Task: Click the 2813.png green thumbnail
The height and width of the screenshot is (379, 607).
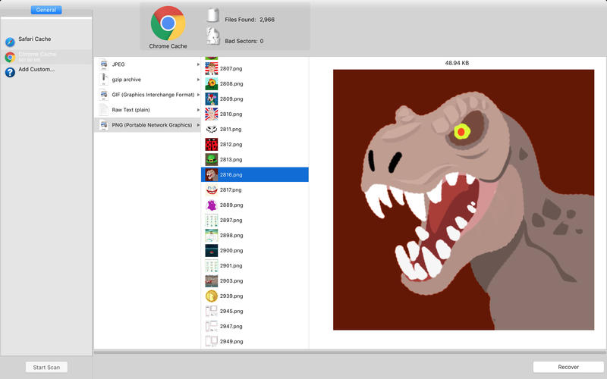Action: click(x=212, y=159)
